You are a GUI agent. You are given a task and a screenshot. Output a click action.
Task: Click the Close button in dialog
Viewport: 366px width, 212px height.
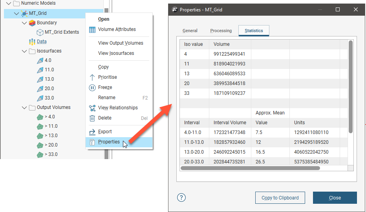pos(335,198)
